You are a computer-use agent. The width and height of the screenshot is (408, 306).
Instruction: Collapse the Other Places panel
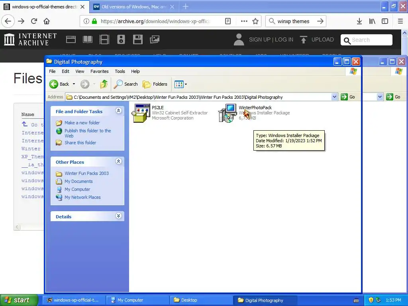[x=118, y=161]
